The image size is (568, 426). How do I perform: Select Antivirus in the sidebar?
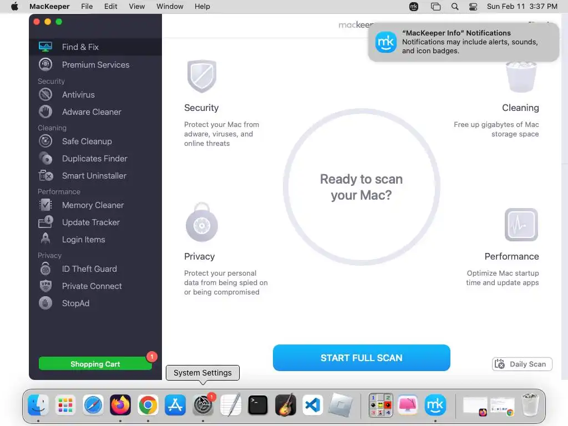click(95, 94)
